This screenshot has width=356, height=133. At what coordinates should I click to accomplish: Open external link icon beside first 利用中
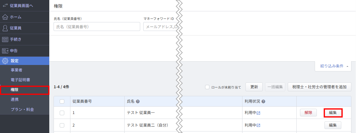coord(258,113)
